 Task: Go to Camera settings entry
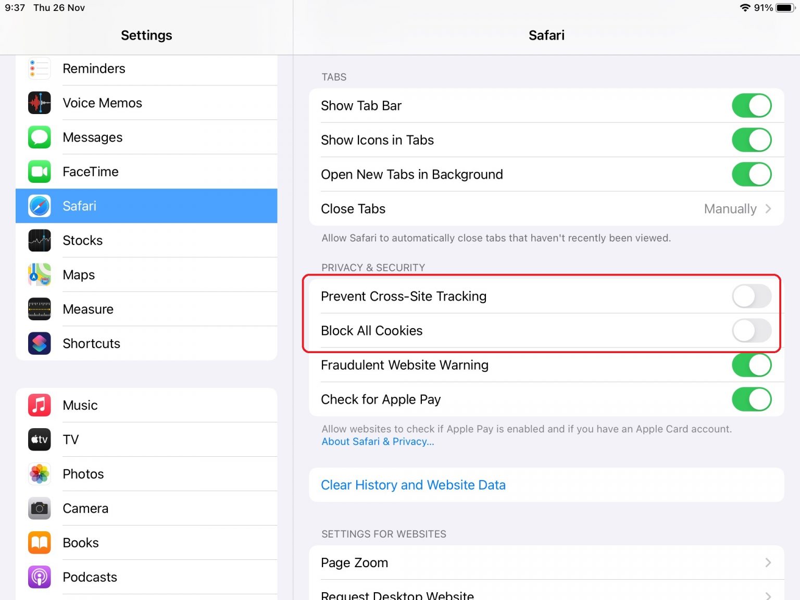tap(85, 508)
